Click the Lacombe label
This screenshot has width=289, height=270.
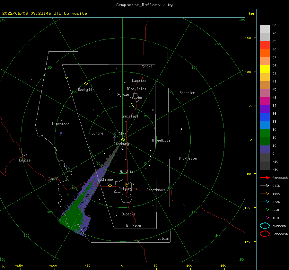[x=139, y=81]
